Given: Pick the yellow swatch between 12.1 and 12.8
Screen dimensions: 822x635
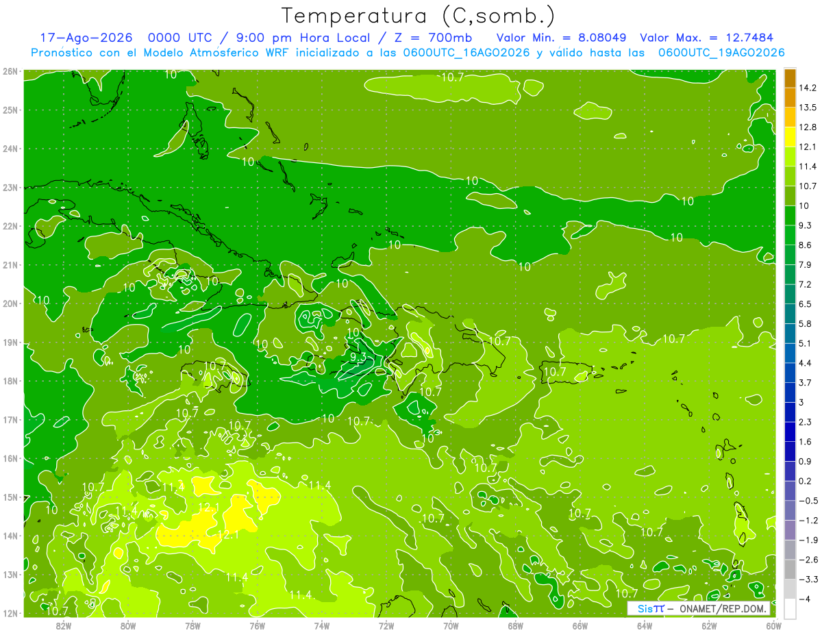Looking at the screenshot, I should (x=790, y=137).
